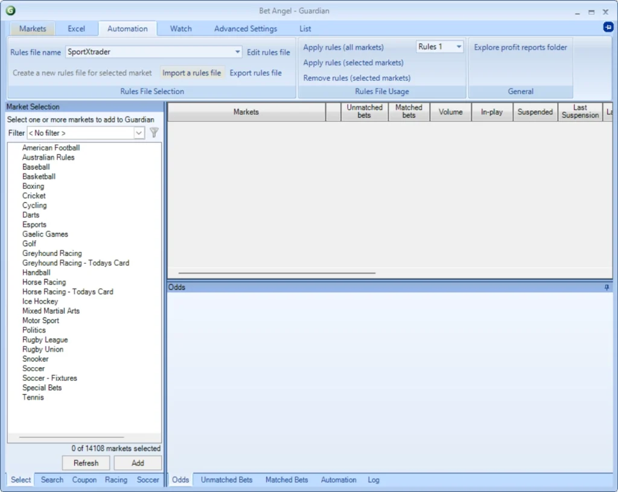Select Cricket in market list
Screen dimensions: 618x492
[34, 196]
